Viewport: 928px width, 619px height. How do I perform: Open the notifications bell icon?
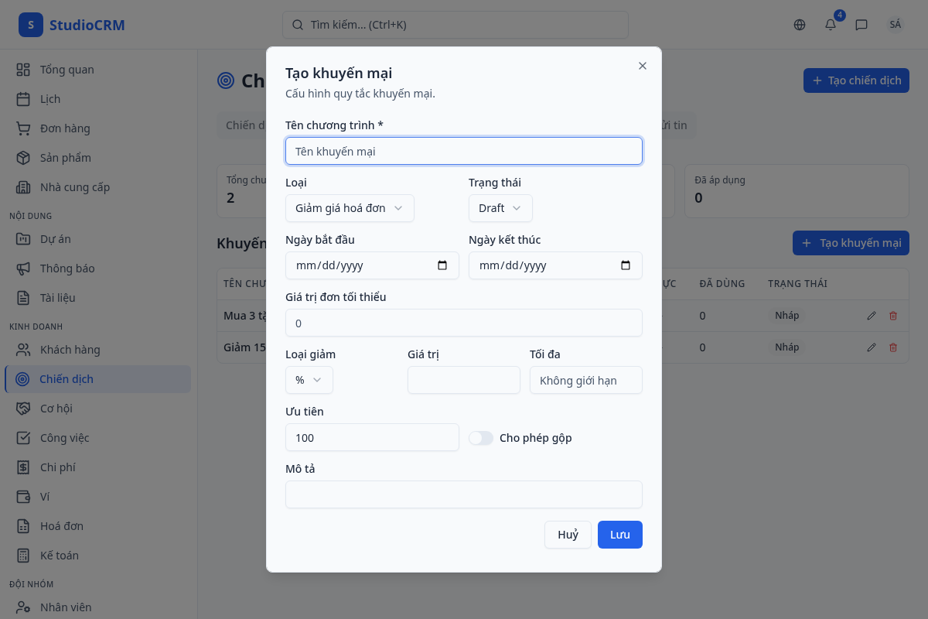[831, 25]
